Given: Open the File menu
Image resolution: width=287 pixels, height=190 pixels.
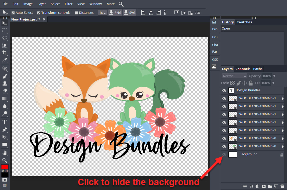Looking at the screenshot, I should coord(5,4).
